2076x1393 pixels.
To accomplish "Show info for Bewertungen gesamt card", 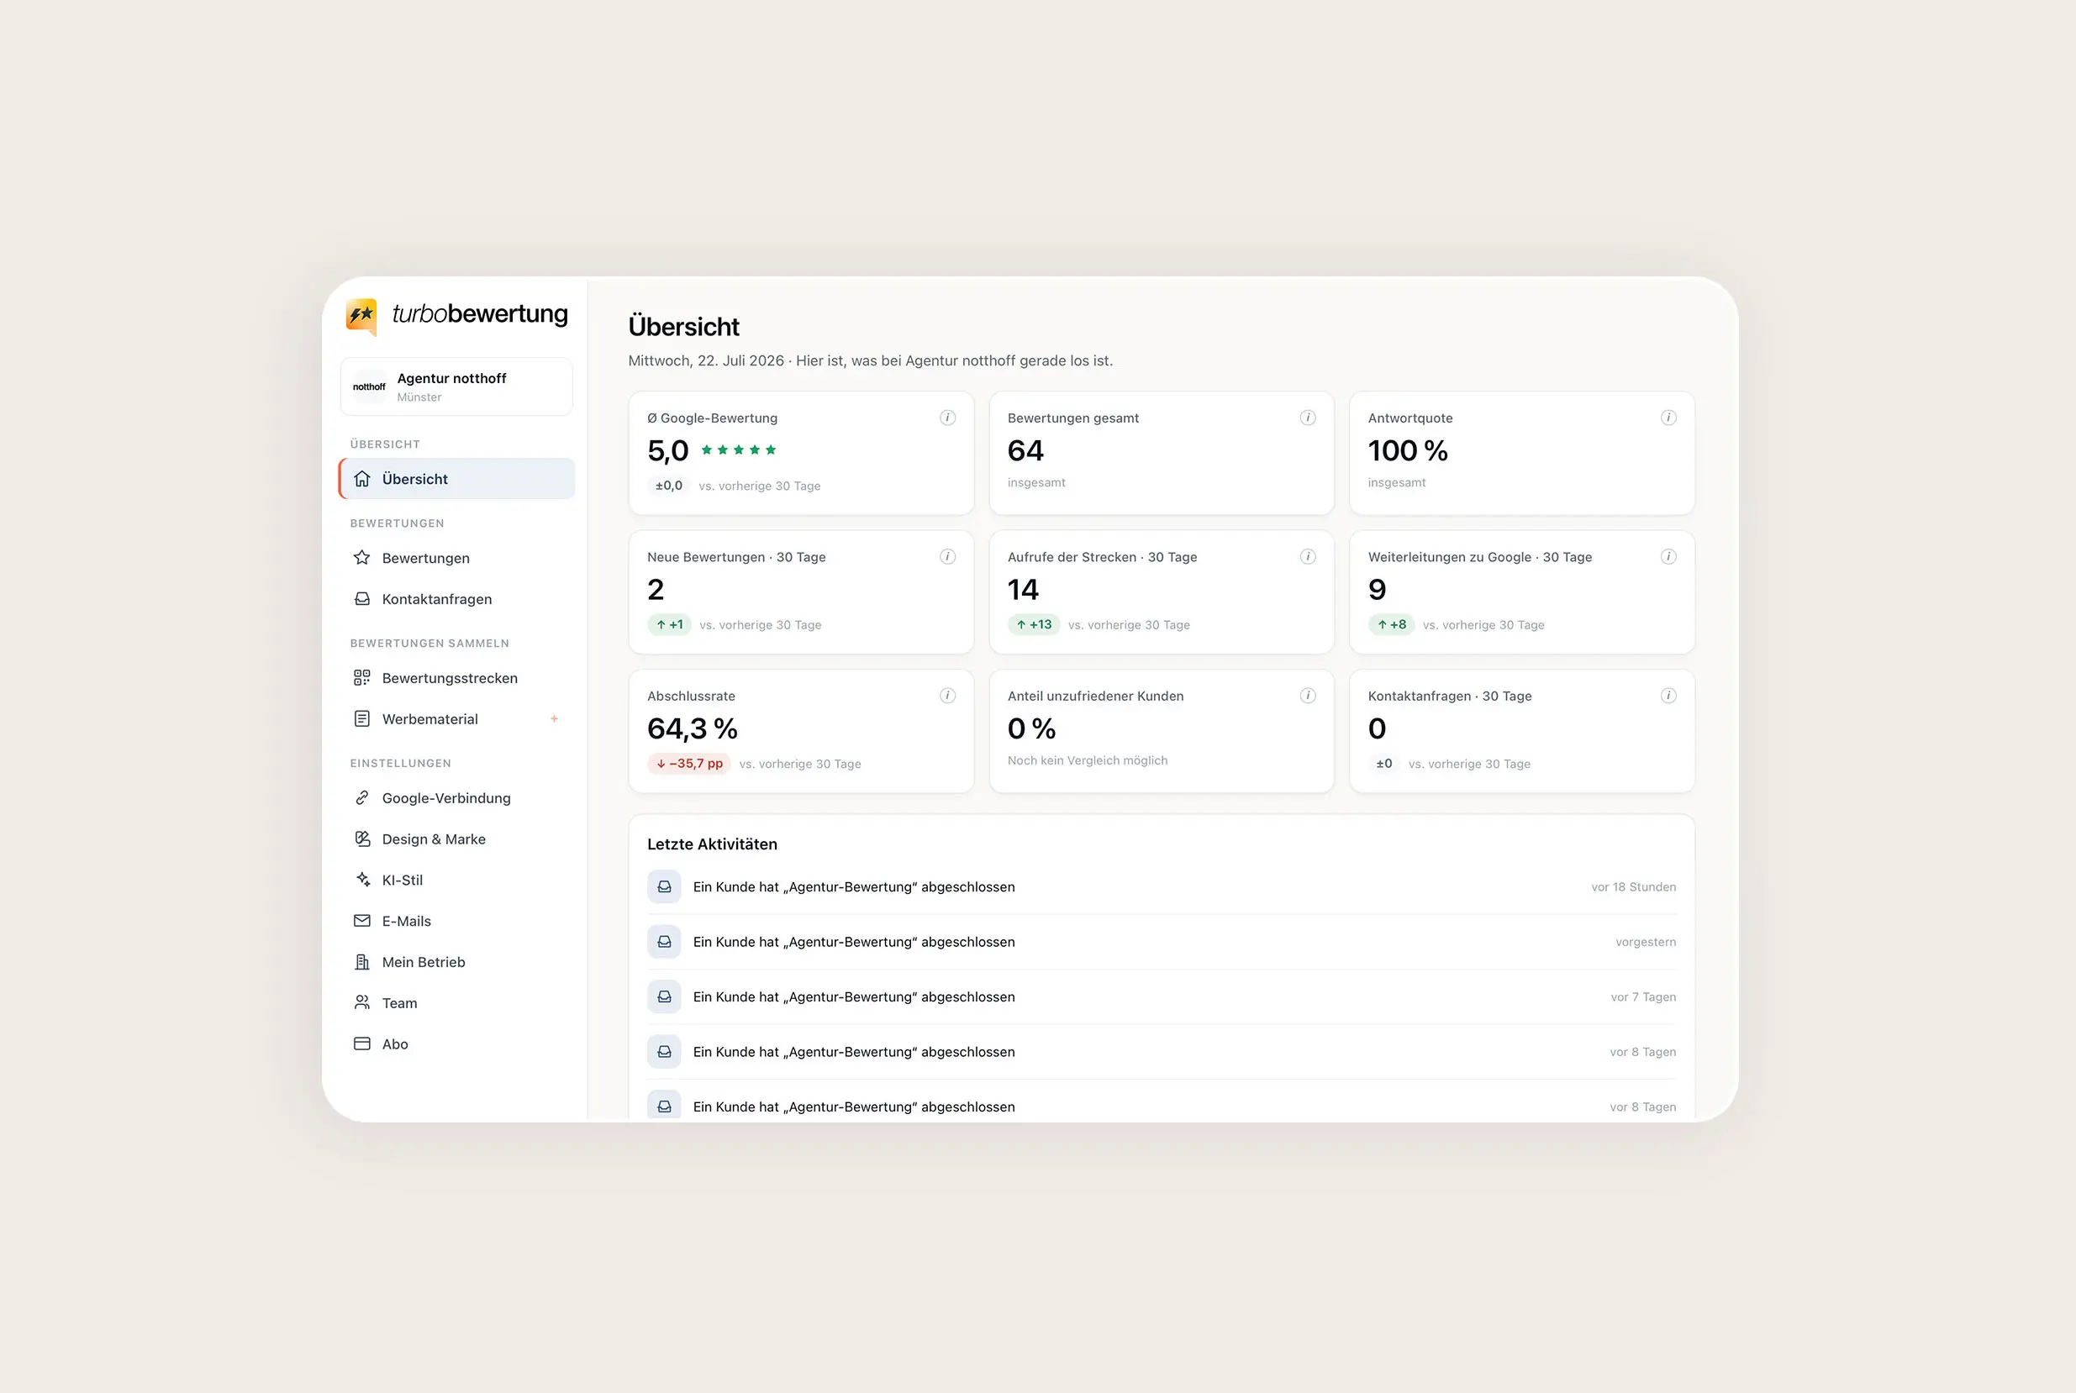I will pyautogui.click(x=1307, y=418).
